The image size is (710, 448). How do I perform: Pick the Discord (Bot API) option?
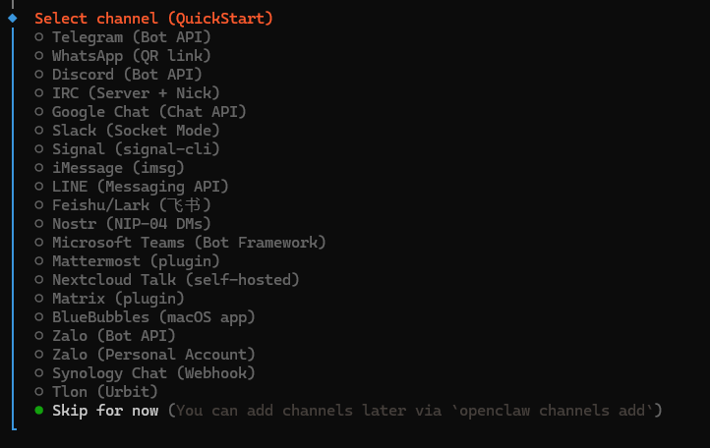point(127,75)
